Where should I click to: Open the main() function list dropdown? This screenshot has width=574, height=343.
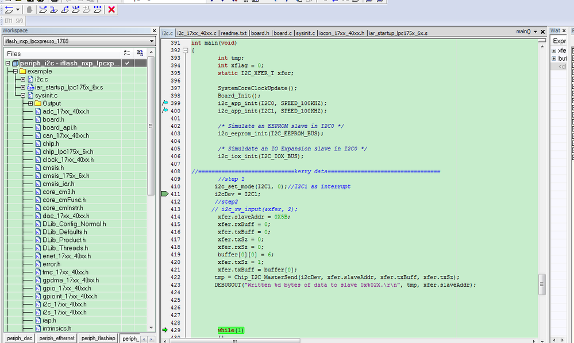pyautogui.click(x=535, y=32)
